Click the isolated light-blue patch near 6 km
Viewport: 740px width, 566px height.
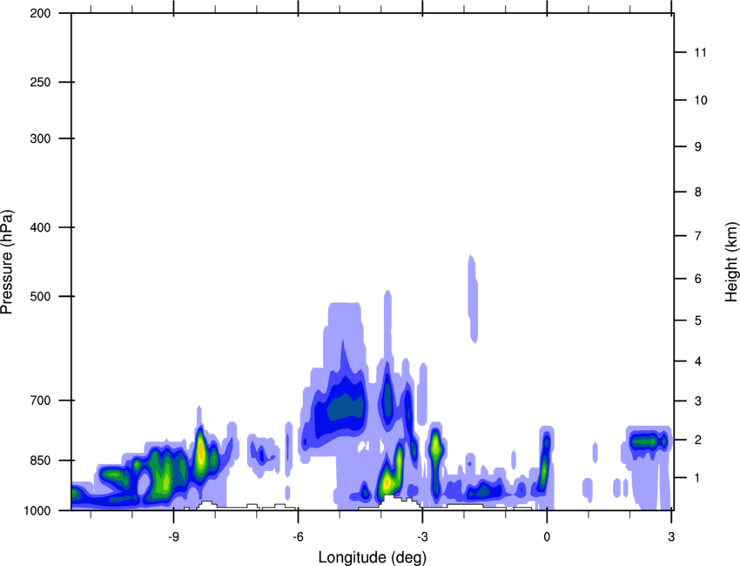[x=473, y=299]
